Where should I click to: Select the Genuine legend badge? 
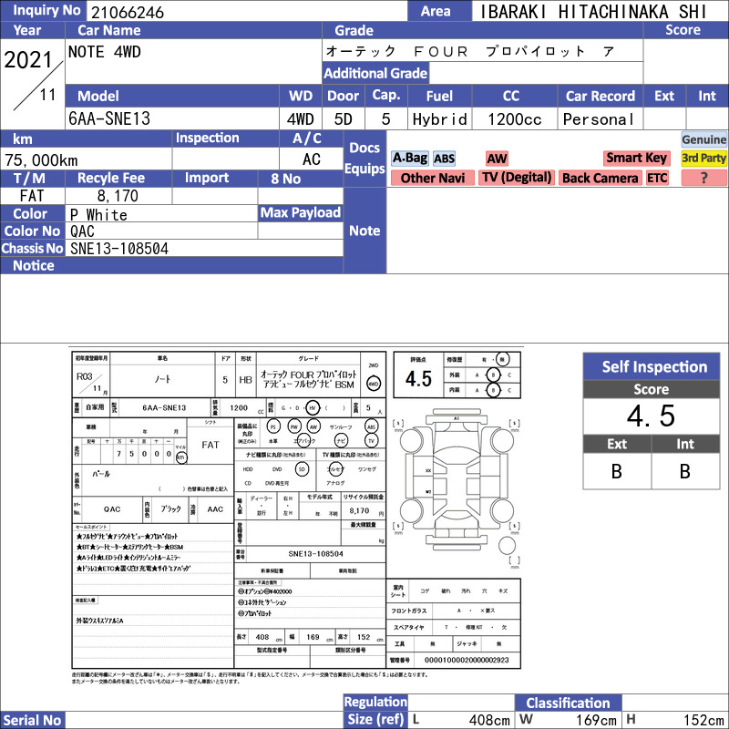(703, 139)
